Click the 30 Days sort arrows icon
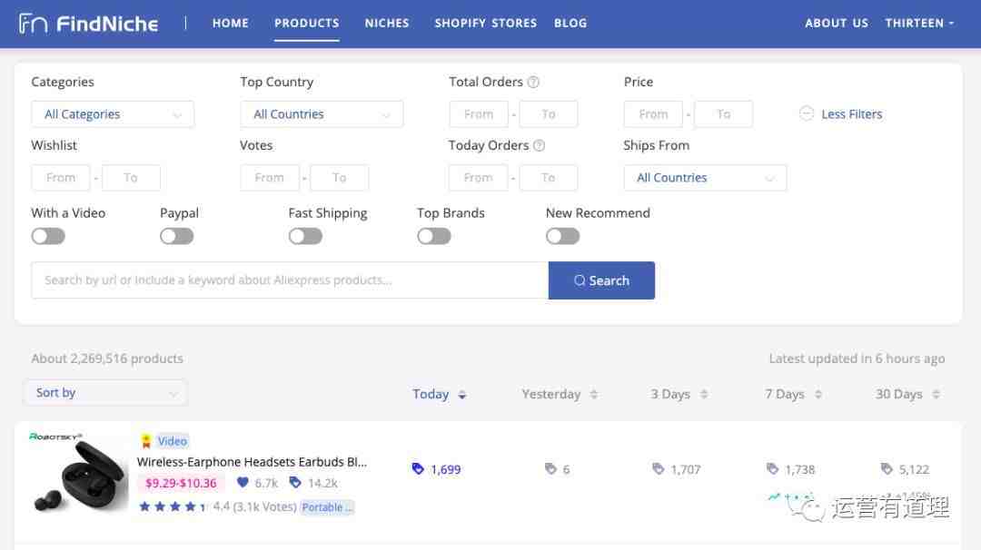This screenshot has width=981, height=550. pos(936,395)
